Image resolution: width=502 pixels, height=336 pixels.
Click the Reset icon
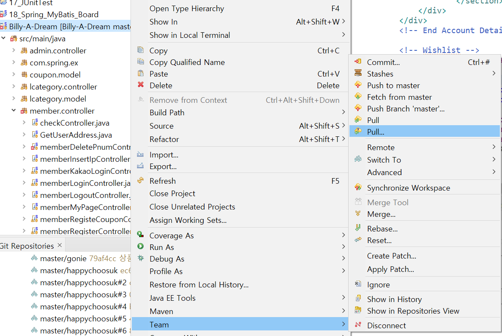pos(358,240)
